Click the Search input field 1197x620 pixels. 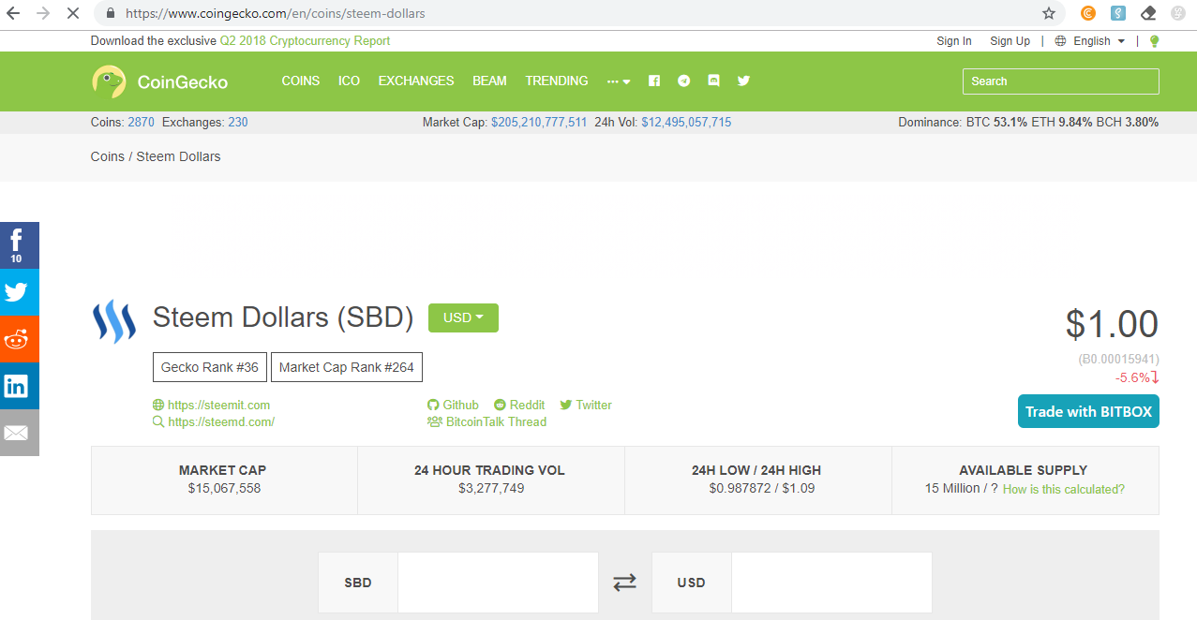coord(1061,81)
